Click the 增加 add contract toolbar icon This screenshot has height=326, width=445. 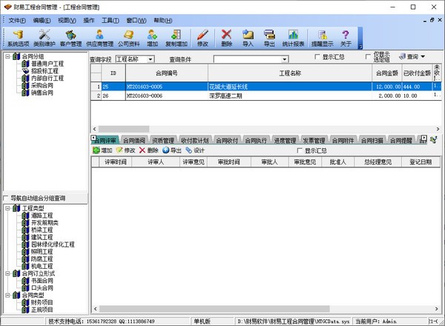(152, 38)
